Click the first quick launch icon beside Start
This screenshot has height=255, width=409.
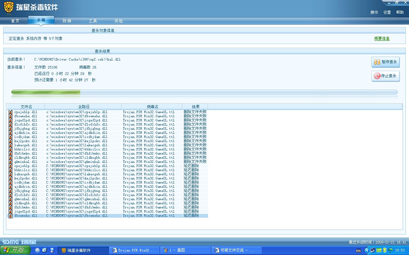point(37,250)
